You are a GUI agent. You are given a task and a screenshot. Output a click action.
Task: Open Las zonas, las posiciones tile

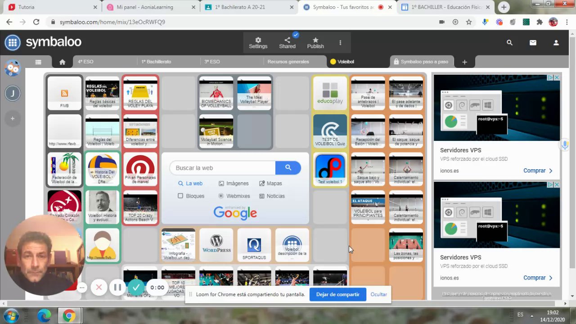coord(406,245)
